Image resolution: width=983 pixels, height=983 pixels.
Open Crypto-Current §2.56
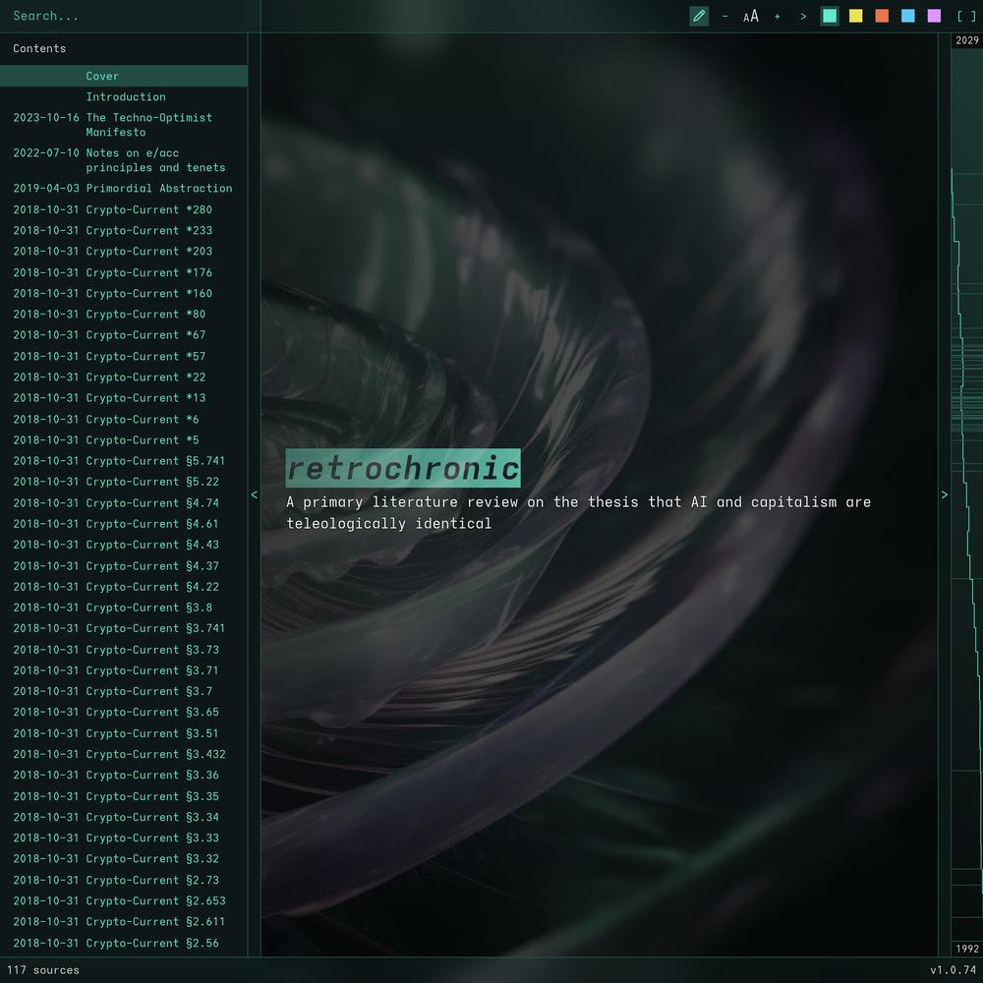pyautogui.click(x=124, y=943)
